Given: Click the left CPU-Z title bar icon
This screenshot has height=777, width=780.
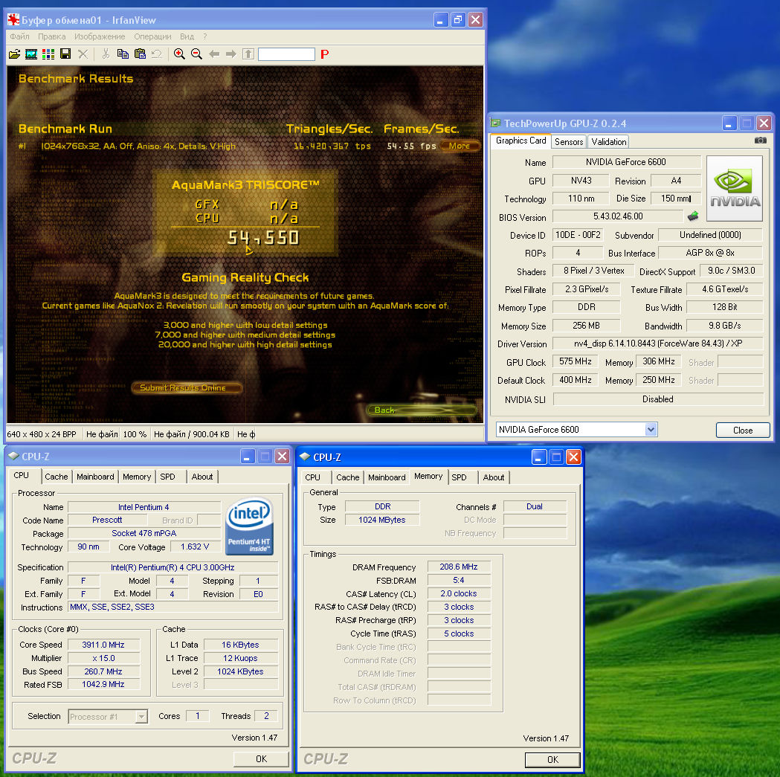Looking at the screenshot, I should pyautogui.click(x=13, y=456).
